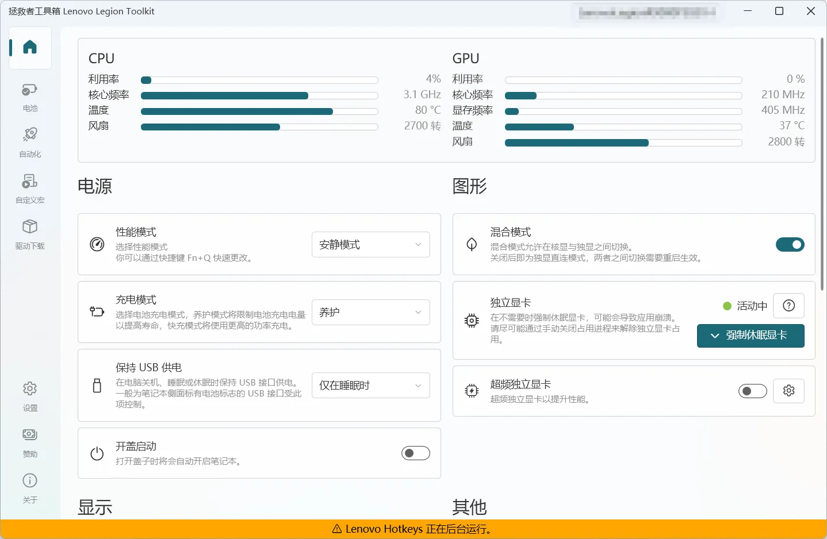Viewport: 827px width, 539px height.
Task: Click the CPU 温度 progress bar
Action: [x=259, y=111]
